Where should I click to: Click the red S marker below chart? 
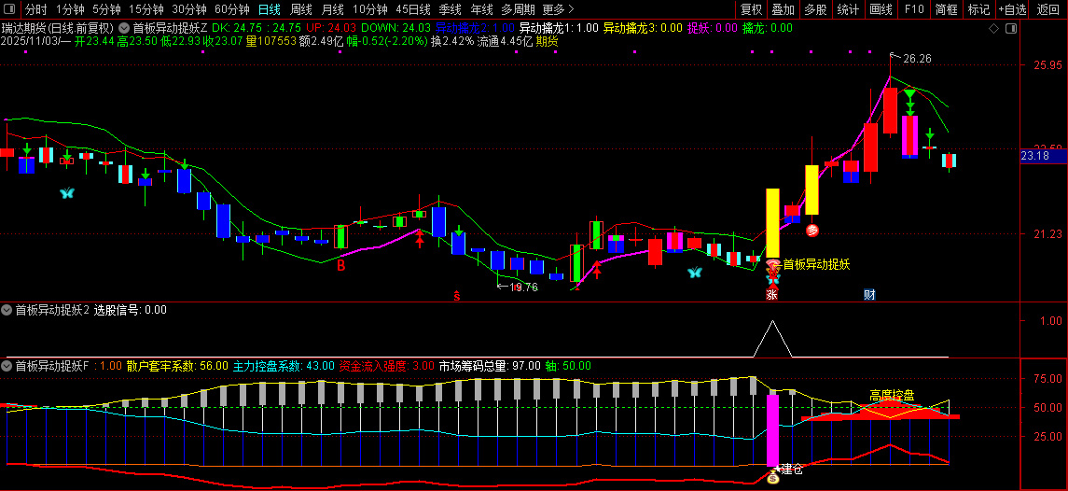457,296
